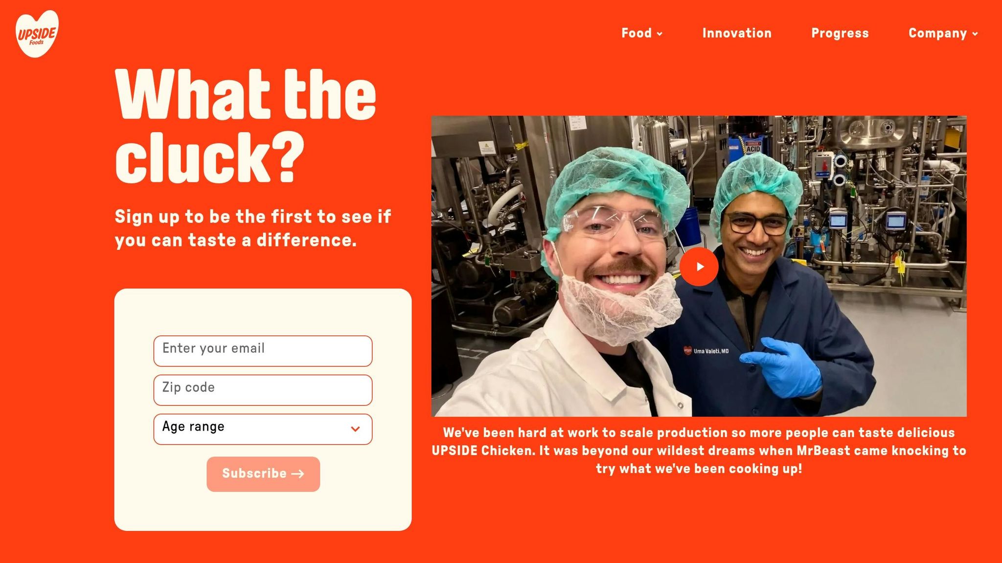Click the UPSIDE Foods heart logo
1002x563 pixels.
[37, 34]
